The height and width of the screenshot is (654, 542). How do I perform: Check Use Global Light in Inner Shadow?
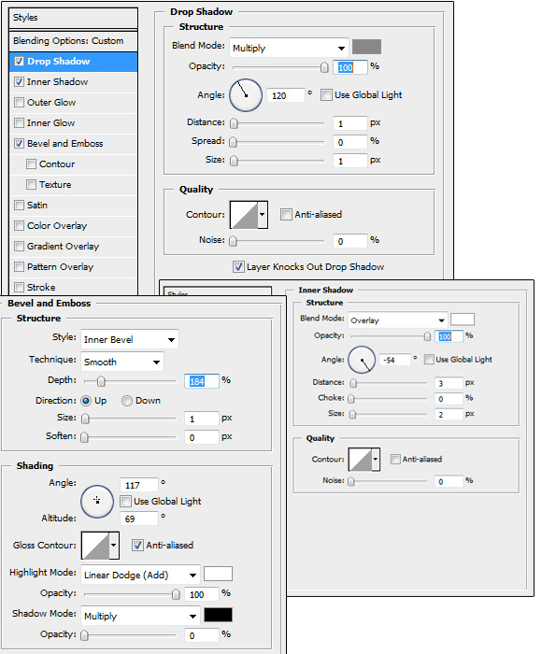(x=429, y=360)
